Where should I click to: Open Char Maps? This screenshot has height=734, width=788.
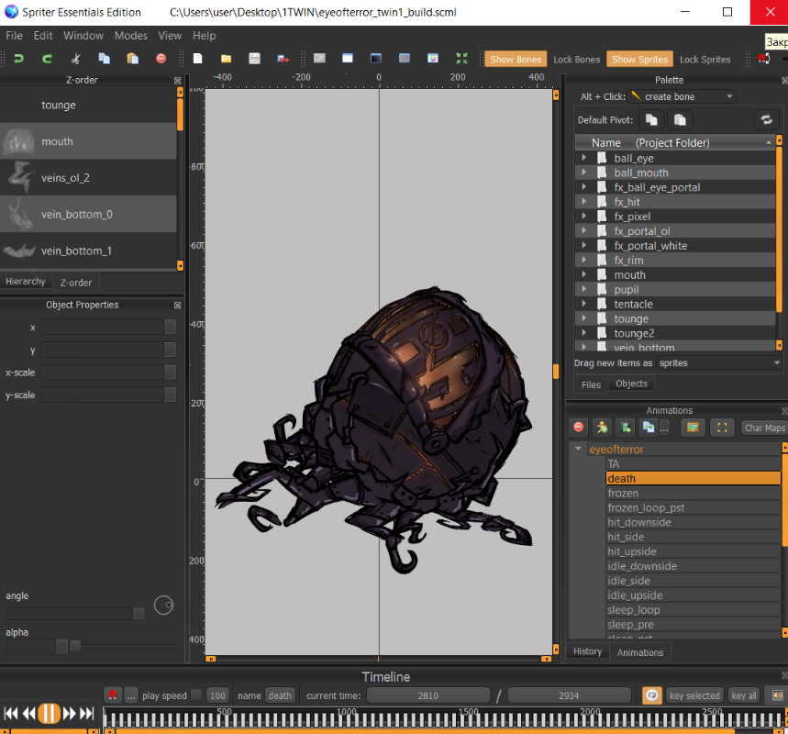pos(763,428)
